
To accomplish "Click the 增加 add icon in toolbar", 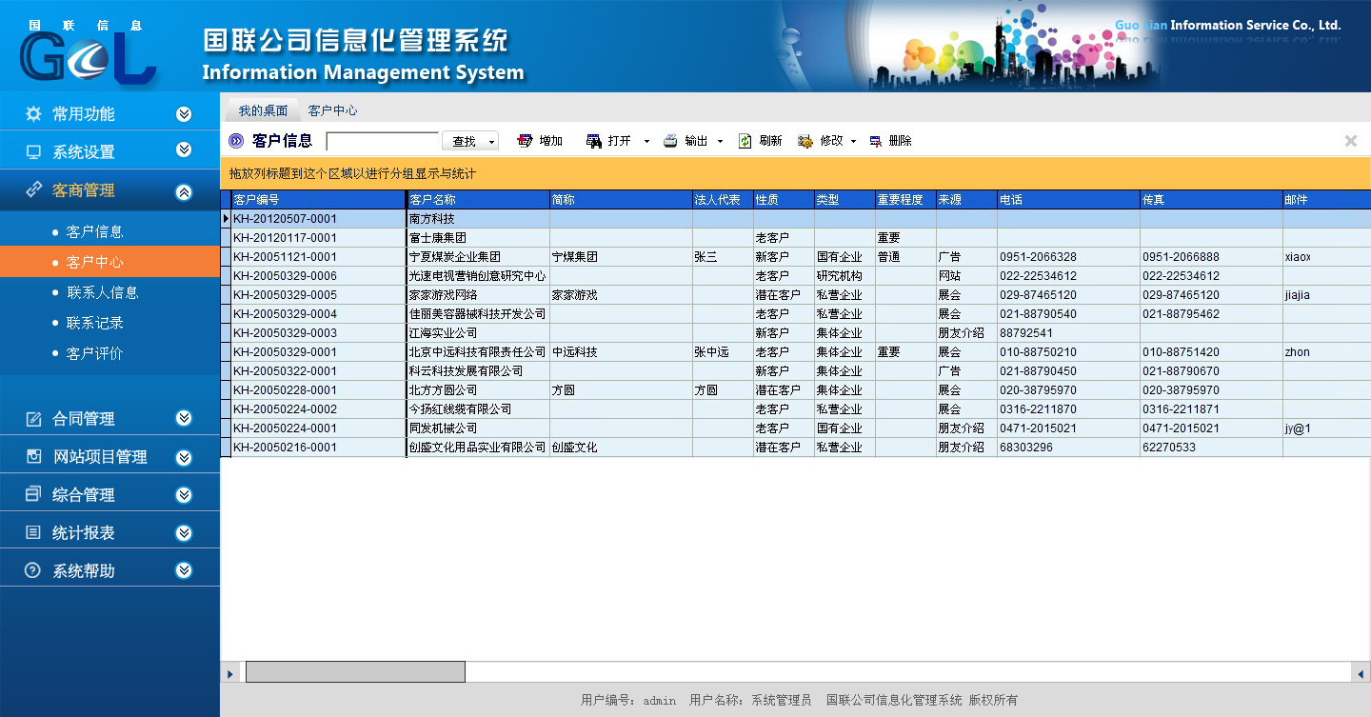I will click(525, 141).
